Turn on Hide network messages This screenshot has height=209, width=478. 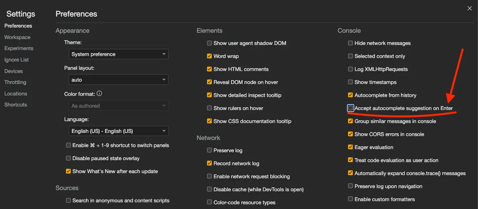(x=350, y=43)
